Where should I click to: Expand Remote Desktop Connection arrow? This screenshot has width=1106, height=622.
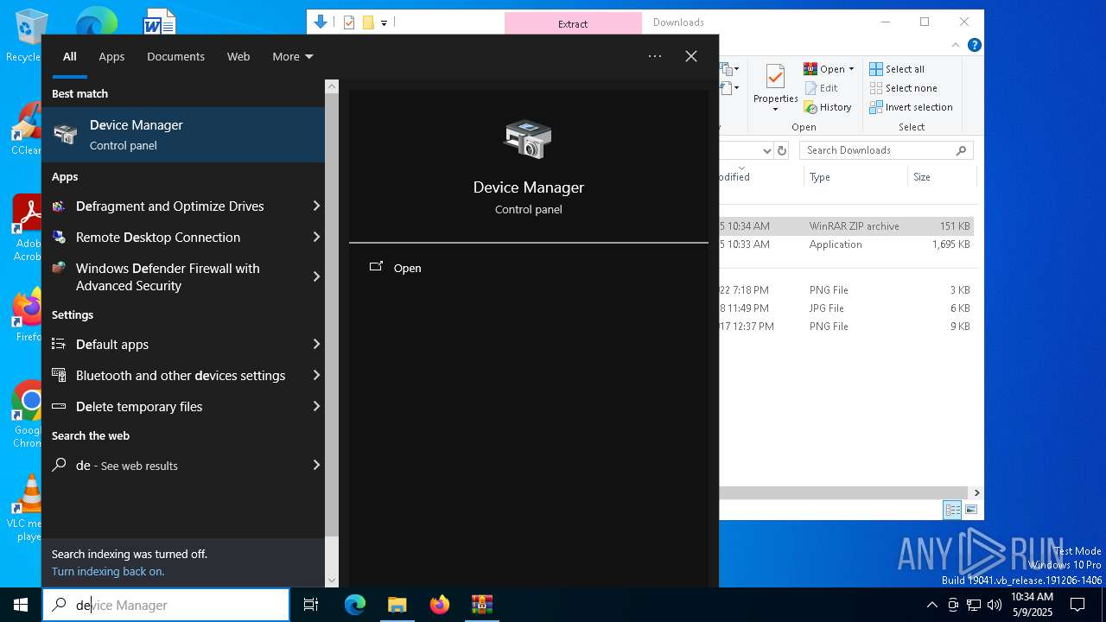point(316,237)
